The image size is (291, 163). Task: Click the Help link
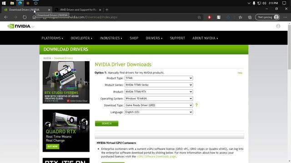240,73
